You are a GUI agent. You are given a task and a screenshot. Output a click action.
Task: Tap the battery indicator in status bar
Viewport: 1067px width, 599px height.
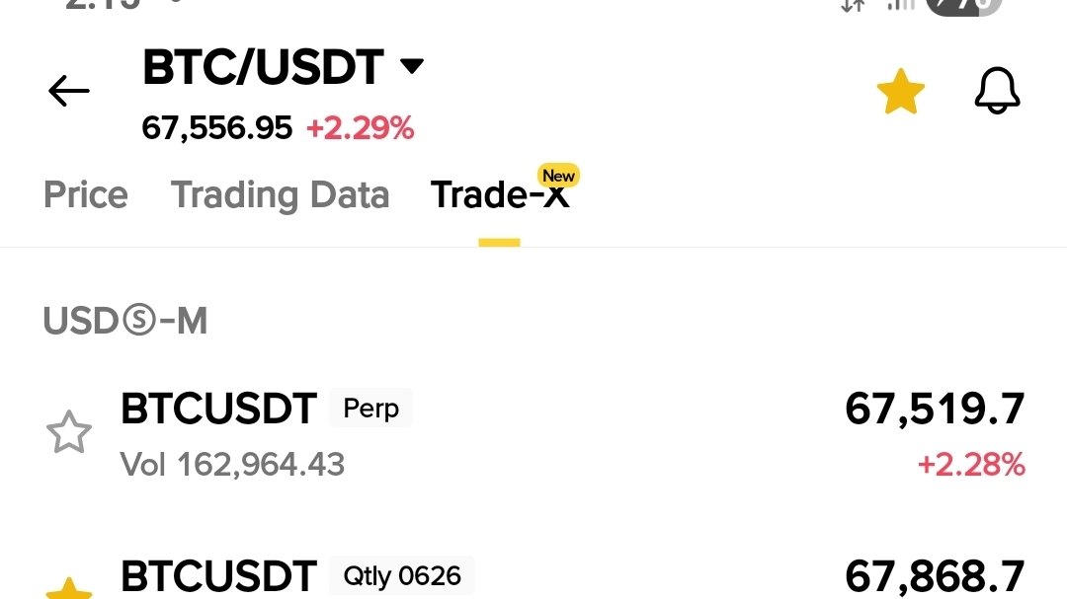tap(963, 6)
